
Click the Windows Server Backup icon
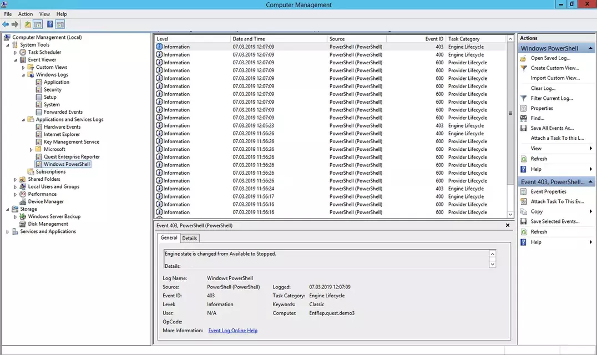[x=23, y=216]
